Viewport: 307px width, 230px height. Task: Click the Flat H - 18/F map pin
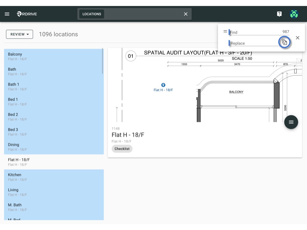163,85
